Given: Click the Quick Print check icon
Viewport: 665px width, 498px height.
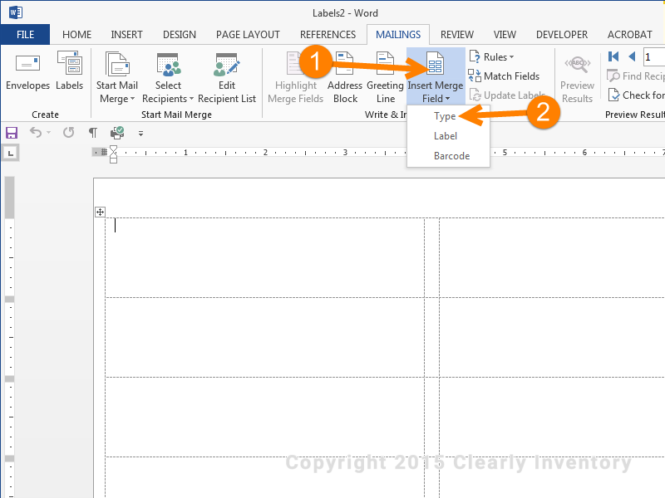Looking at the screenshot, I should click(117, 133).
